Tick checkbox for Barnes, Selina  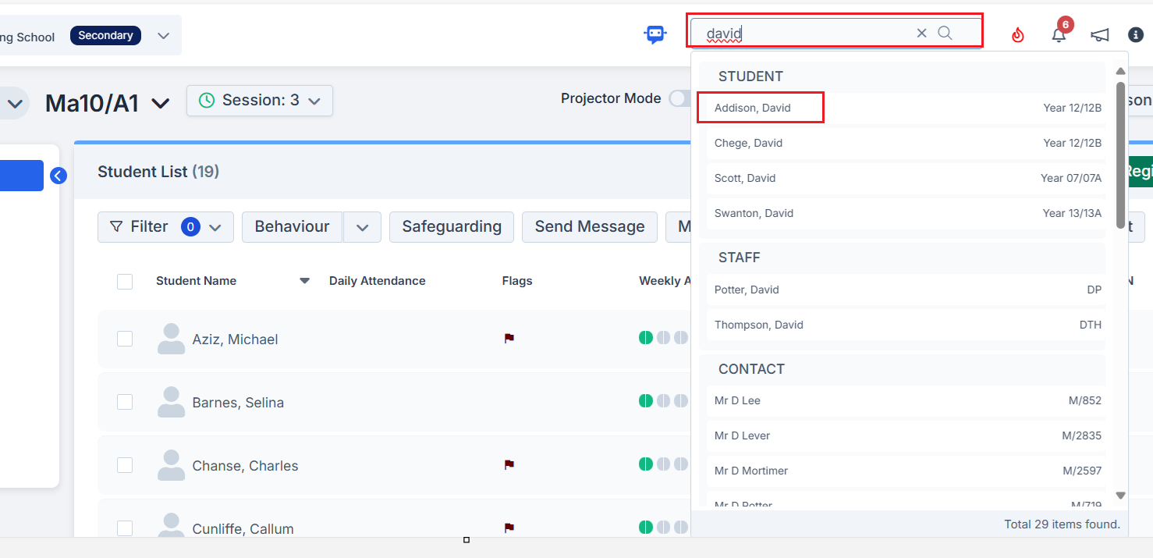click(125, 402)
